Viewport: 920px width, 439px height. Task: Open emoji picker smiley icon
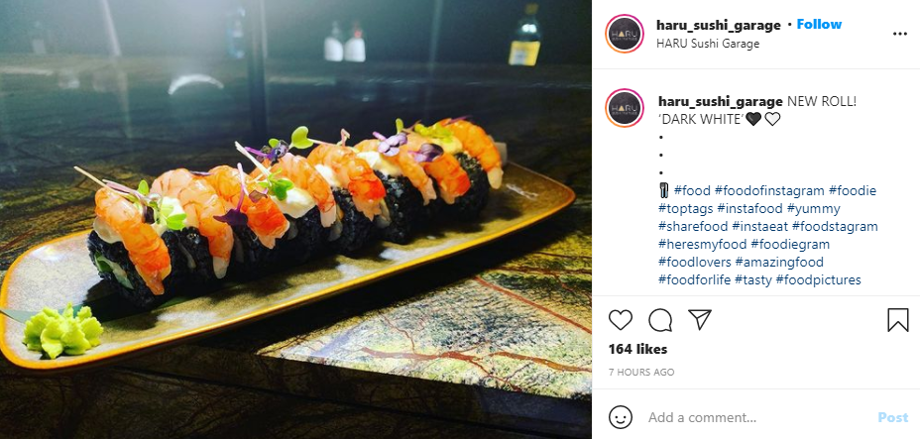621,417
